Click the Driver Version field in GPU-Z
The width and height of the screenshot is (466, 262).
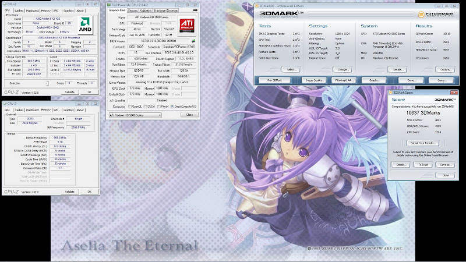coord(162,82)
